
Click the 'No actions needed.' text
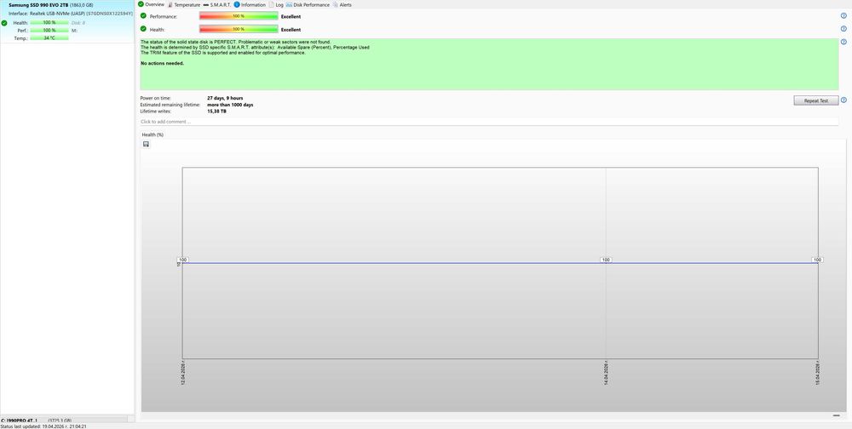pyautogui.click(x=162, y=64)
